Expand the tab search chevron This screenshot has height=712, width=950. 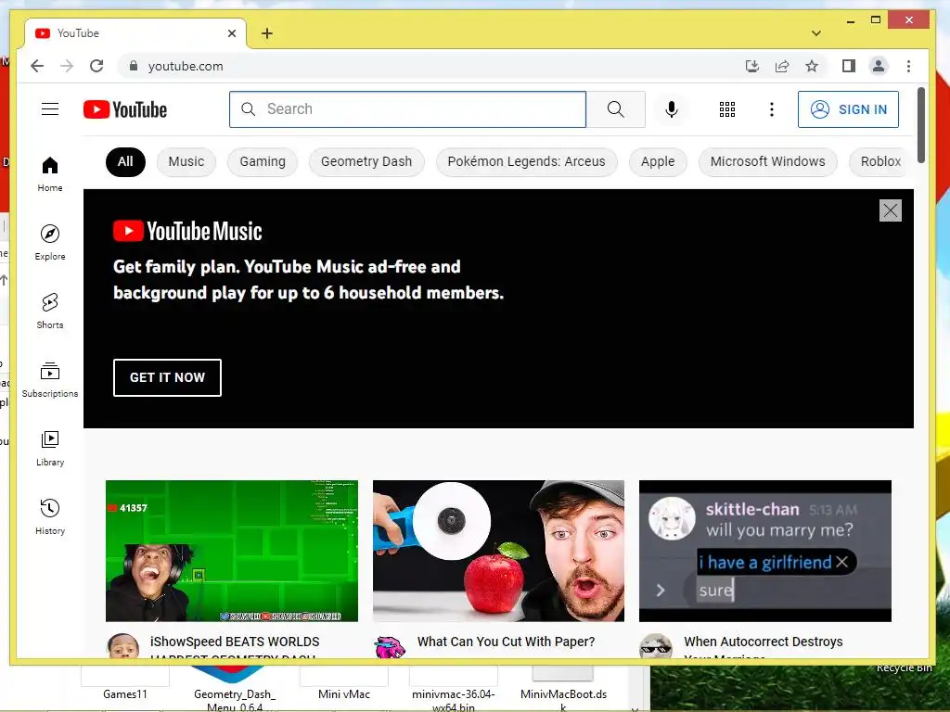coord(816,33)
